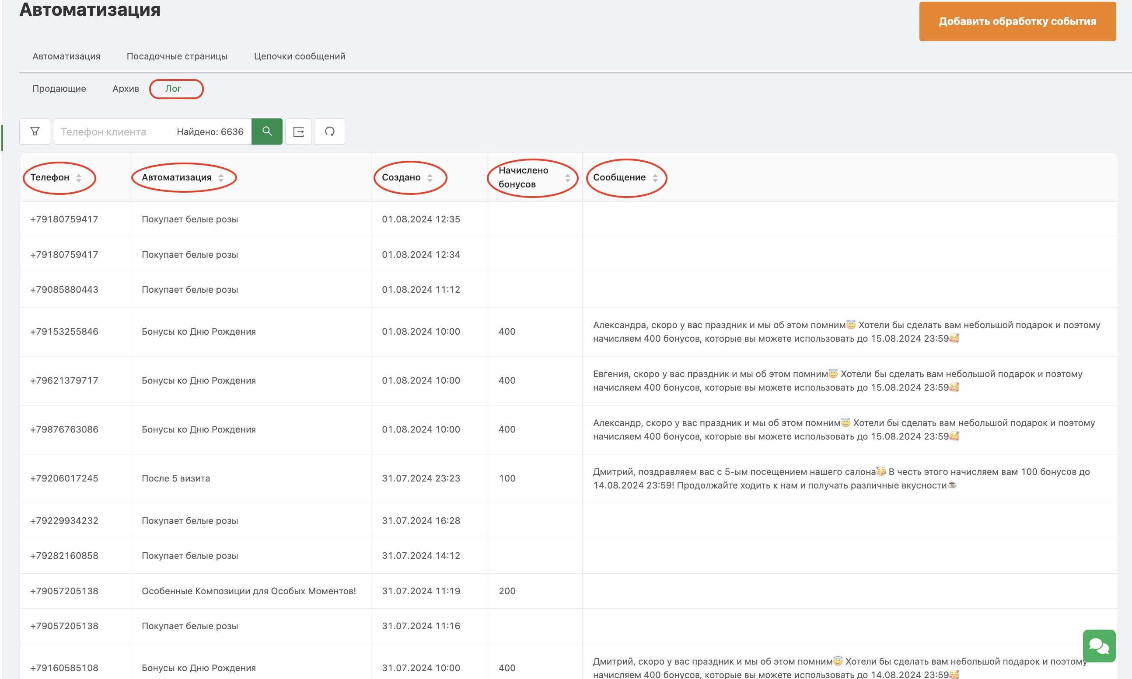Click message Дмитрий, поздравляем вас с 5-ым посещением
Image resolution: width=1132 pixels, height=679 pixels.
[841, 478]
